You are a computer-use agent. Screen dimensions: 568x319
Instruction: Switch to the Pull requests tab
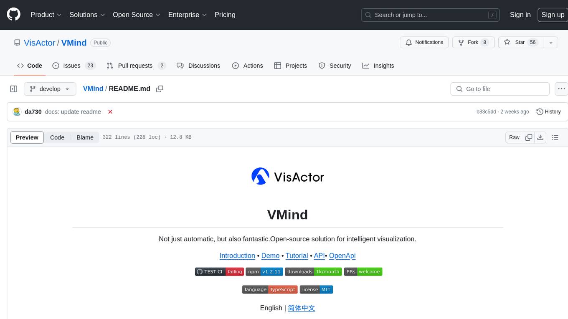[x=136, y=66]
